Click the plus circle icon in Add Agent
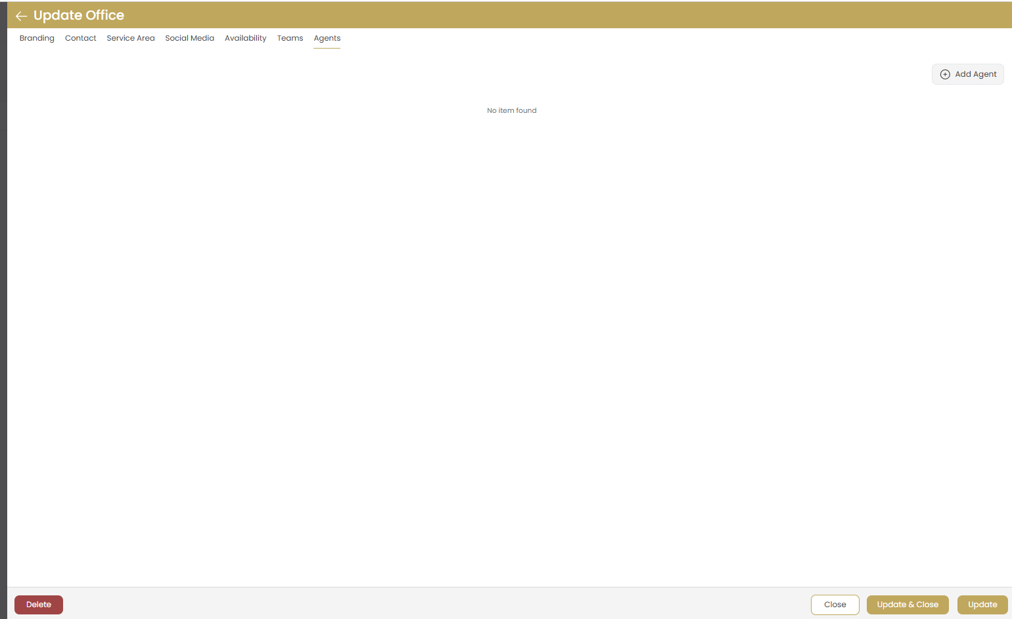Screen dimensions: 1012x619 (x=945, y=74)
